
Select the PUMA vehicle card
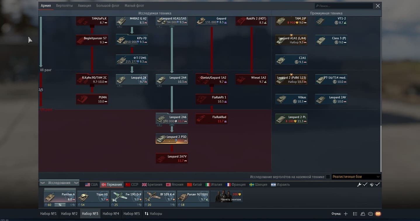pos(92,99)
